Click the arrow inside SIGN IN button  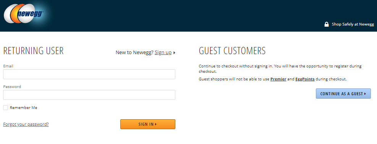[x=156, y=124]
